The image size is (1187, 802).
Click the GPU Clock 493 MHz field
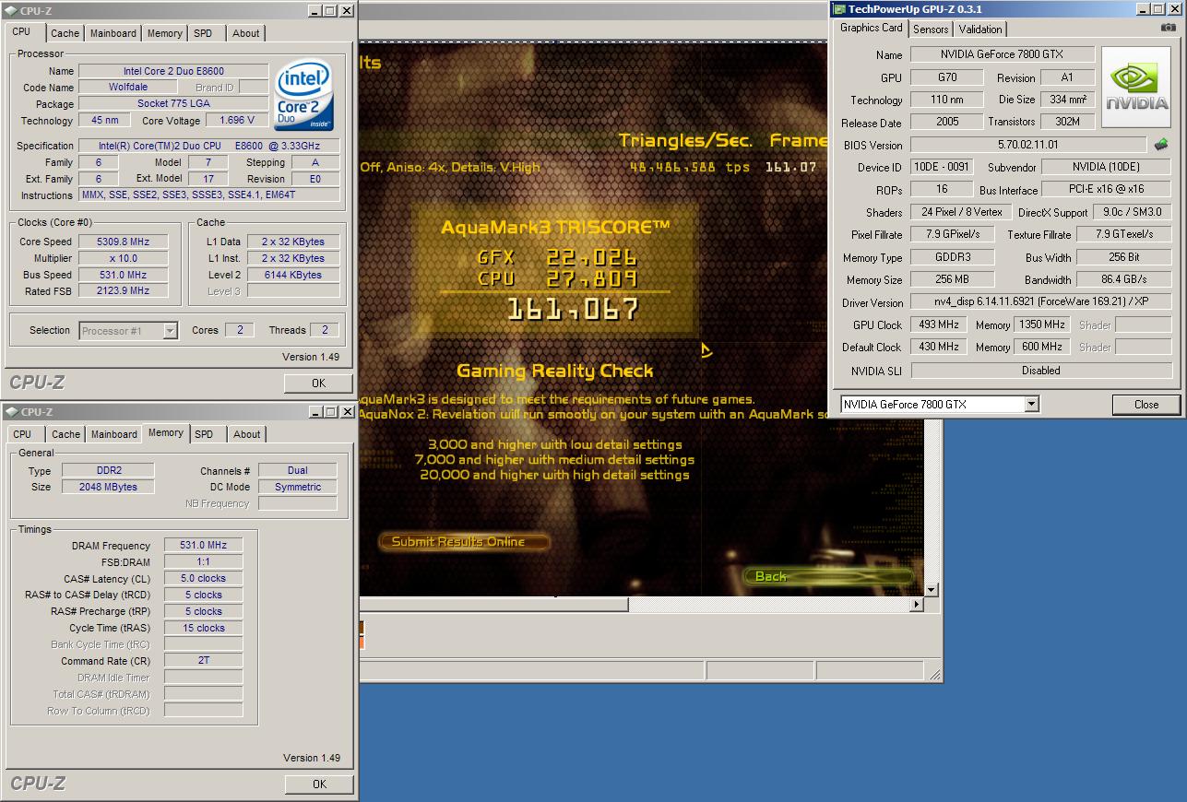point(939,324)
